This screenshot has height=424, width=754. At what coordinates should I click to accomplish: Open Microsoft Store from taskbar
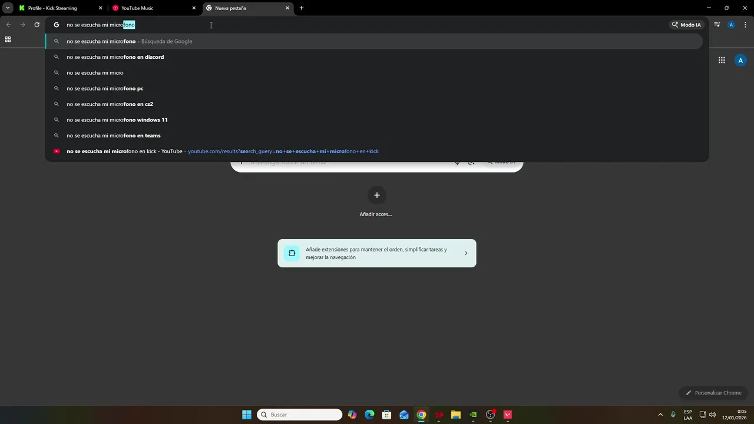pos(386,415)
